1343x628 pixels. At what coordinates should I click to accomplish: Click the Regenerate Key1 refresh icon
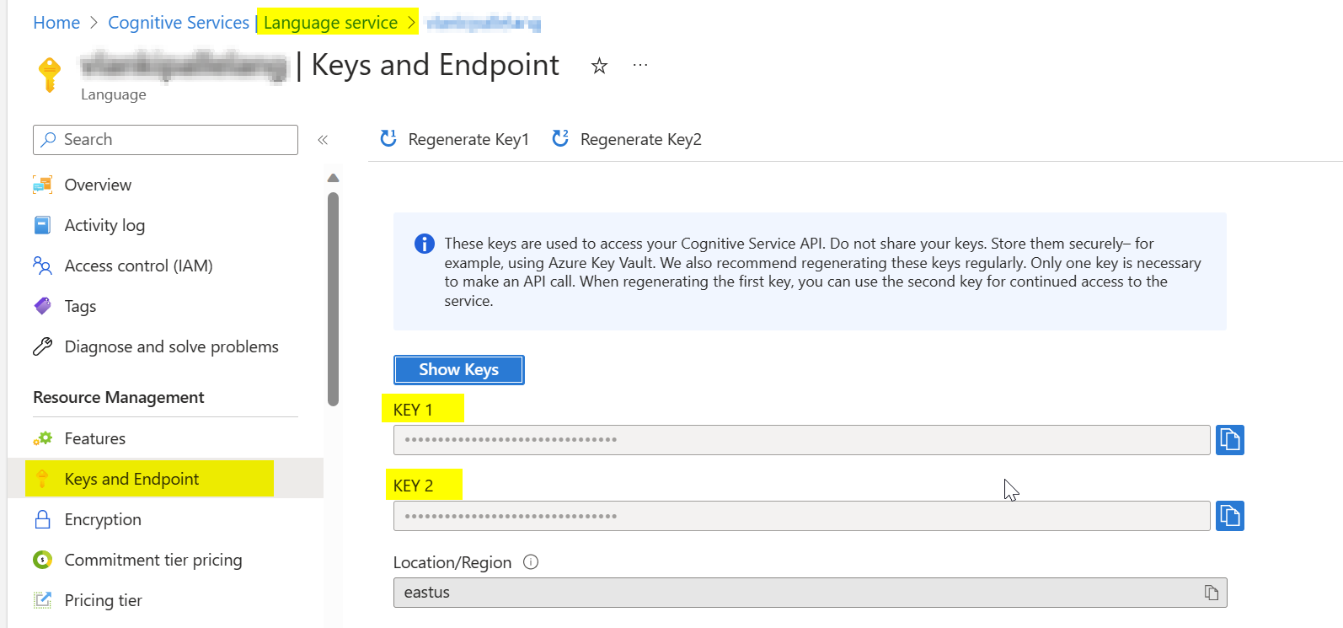[388, 138]
